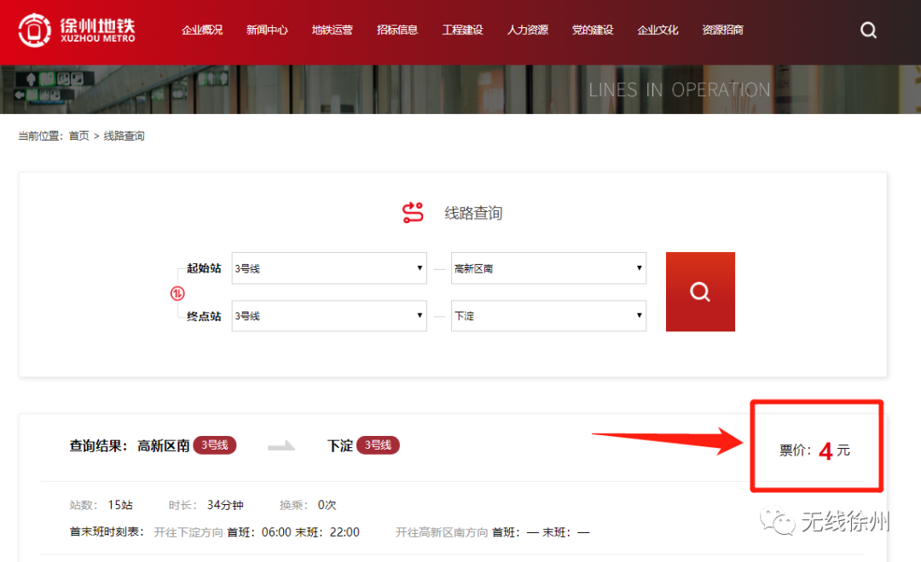Click the 线路查询 heading text

[x=473, y=213]
